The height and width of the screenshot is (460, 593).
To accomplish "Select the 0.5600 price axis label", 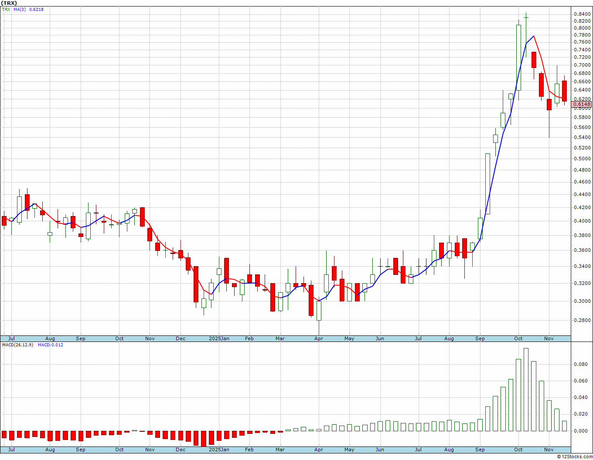I will click(582, 128).
